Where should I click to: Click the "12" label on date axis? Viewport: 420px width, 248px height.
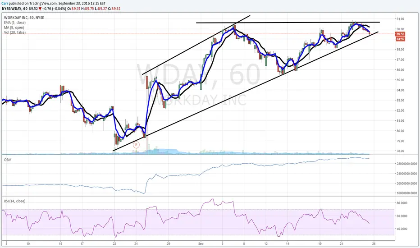(266, 243)
